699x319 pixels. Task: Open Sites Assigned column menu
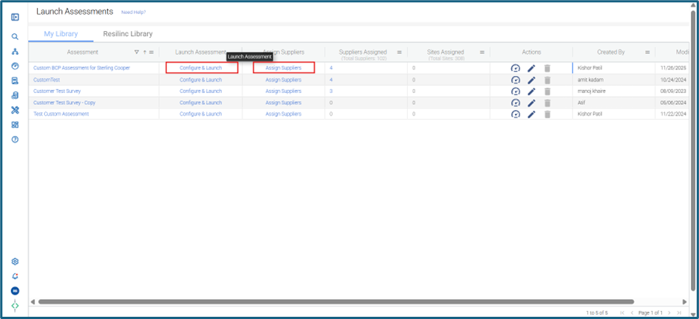pyautogui.click(x=482, y=52)
